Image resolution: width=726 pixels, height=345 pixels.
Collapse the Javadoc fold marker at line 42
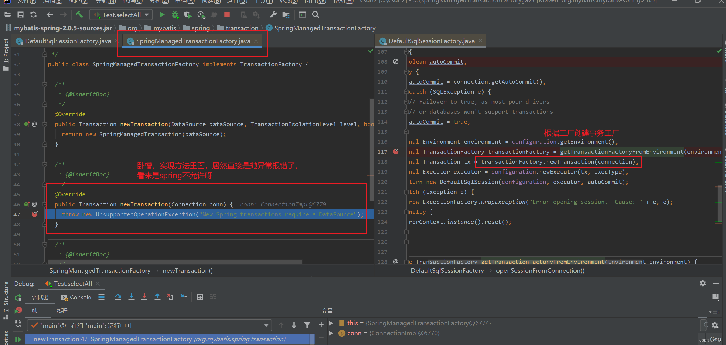tap(45, 164)
